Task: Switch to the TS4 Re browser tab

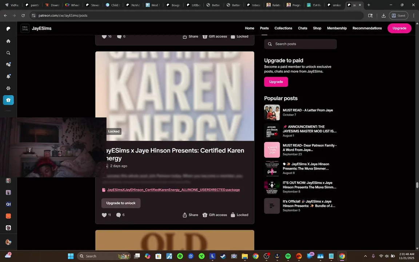Action: coord(314,5)
